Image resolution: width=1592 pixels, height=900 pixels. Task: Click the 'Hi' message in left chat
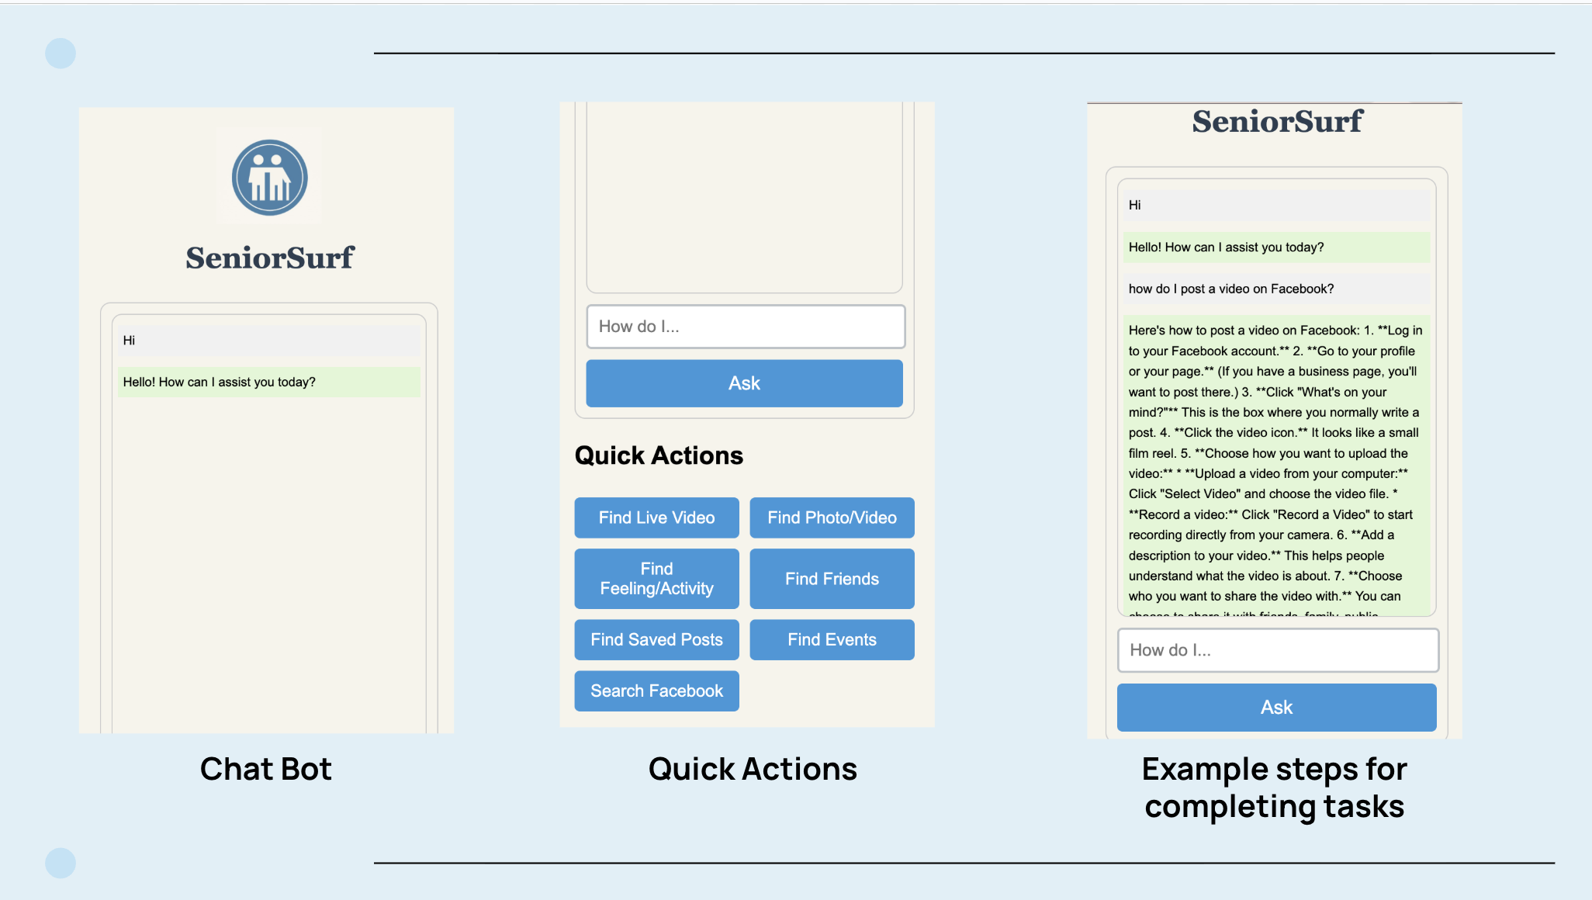(x=268, y=341)
